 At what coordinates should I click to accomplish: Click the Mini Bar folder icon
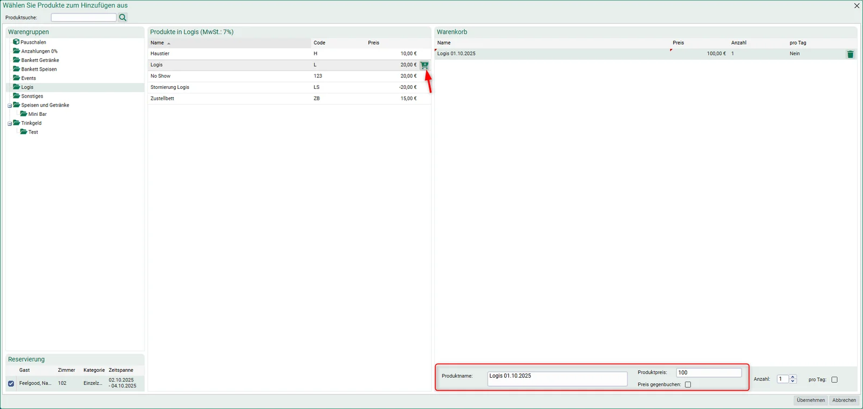[24, 114]
